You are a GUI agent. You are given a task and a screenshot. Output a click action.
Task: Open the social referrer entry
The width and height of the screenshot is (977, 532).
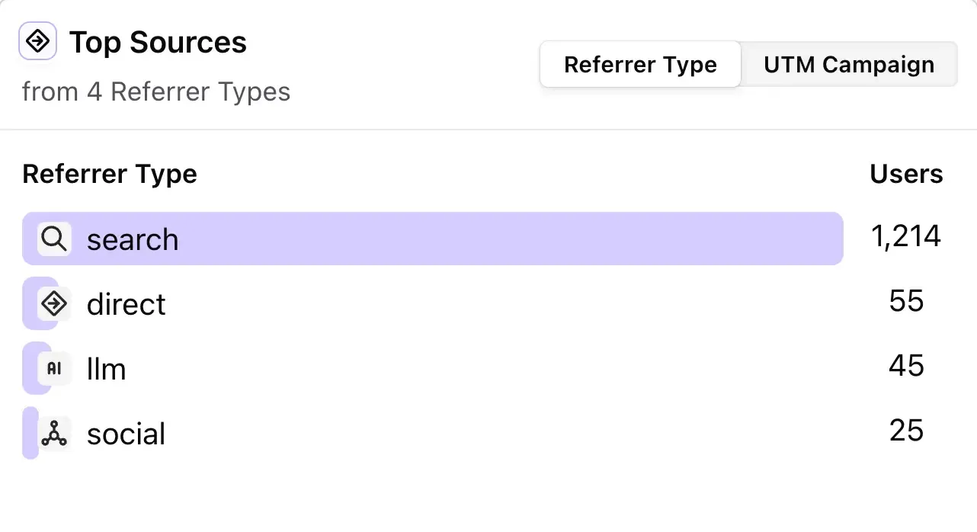127,433
